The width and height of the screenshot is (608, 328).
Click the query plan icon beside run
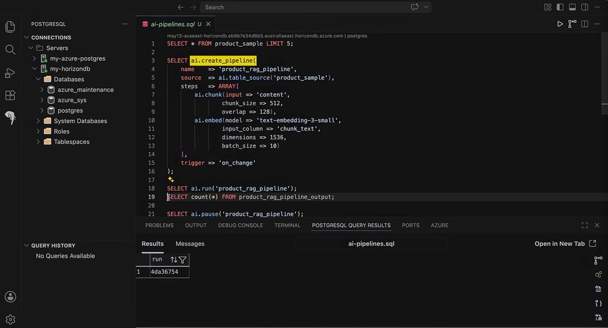(572, 24)
